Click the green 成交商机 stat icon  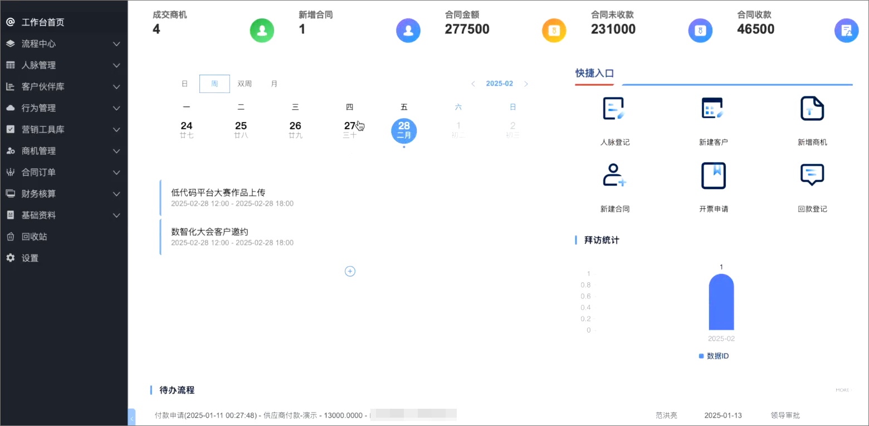coord(262,30)
